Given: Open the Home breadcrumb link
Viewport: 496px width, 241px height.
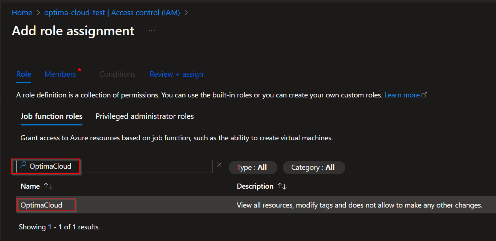Looking at the screenshot, I should tap(22, 13).
